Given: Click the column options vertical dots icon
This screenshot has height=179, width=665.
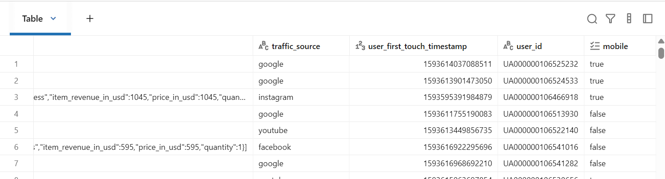Looking at the screenshot, I should tap(629, 19).
